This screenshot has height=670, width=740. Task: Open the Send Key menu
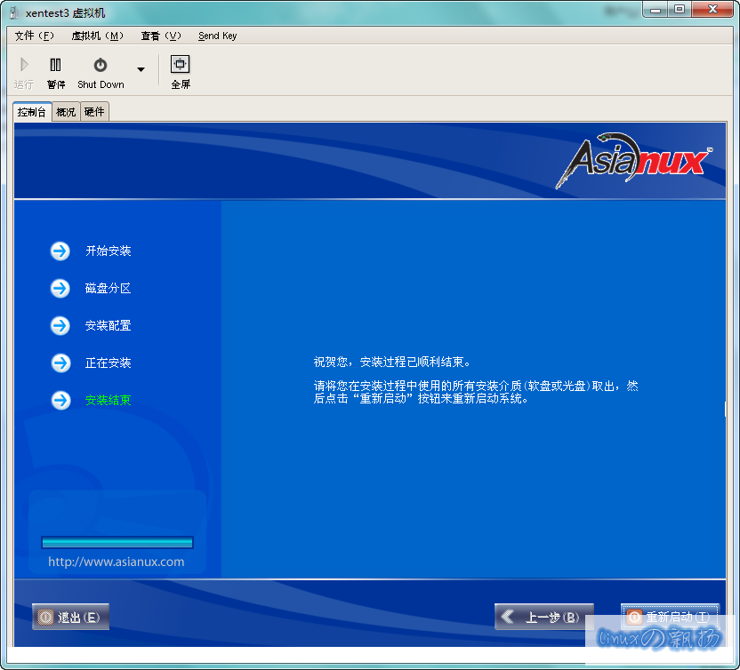[x=217, y=36]
